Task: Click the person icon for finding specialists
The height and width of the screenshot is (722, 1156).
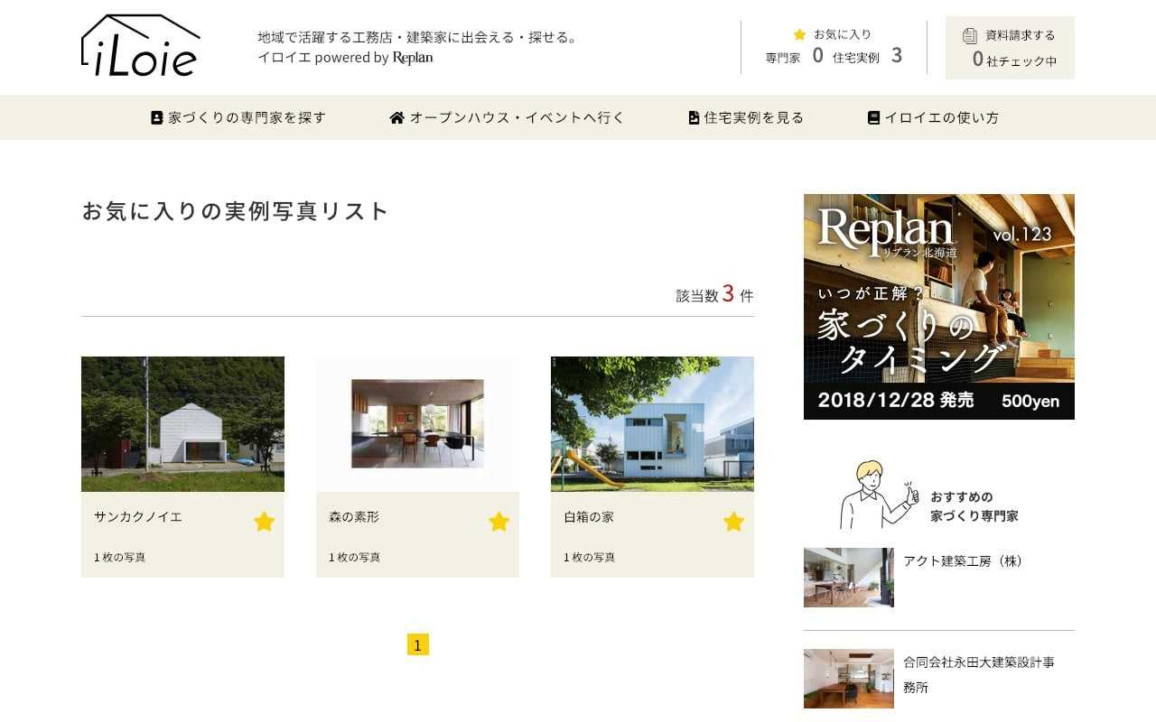Action: tap(157, 117)
